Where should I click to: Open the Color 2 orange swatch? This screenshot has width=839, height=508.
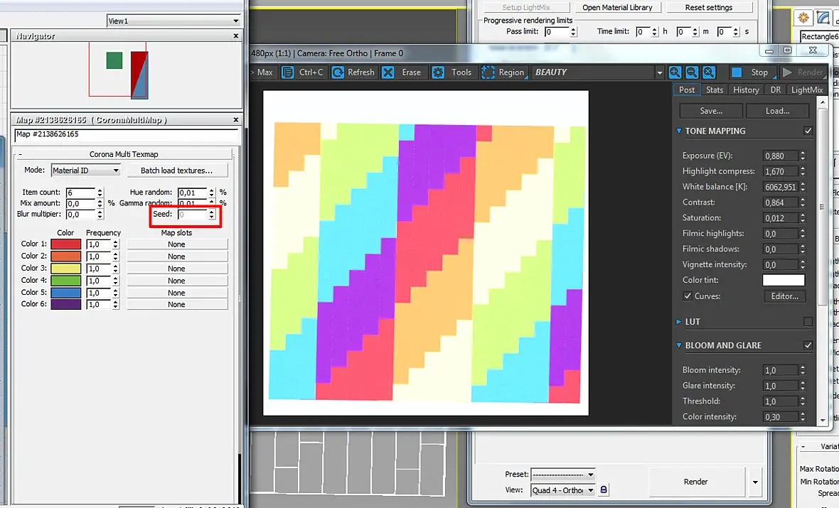coord(66,256)
